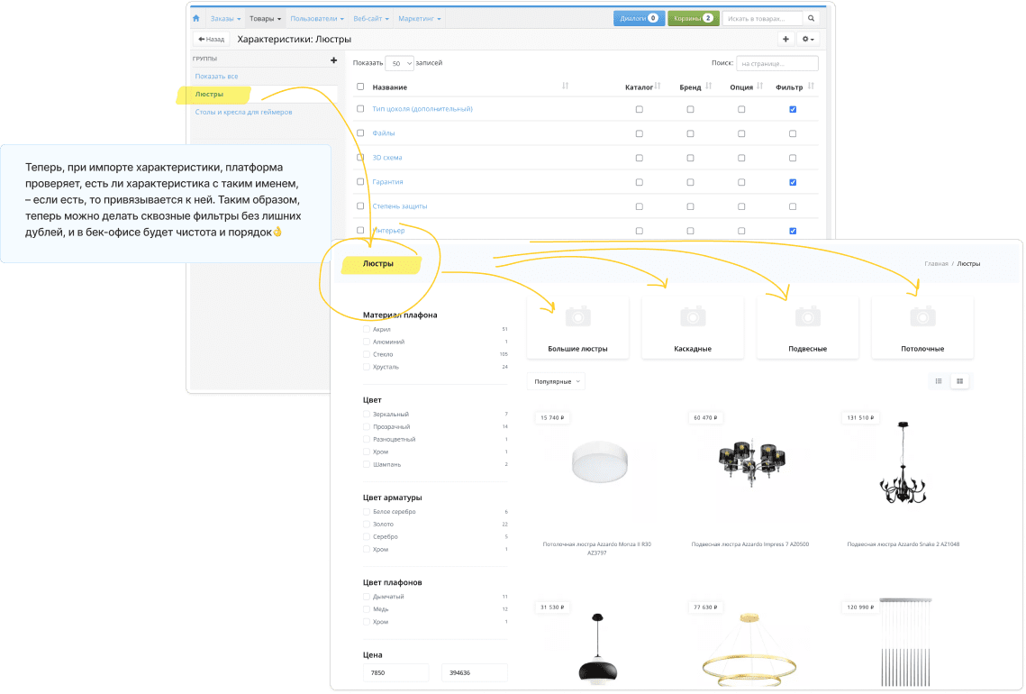Open Потолочные category card
The height and width of the screenshot is (694, 1026).
click(922, 328)
